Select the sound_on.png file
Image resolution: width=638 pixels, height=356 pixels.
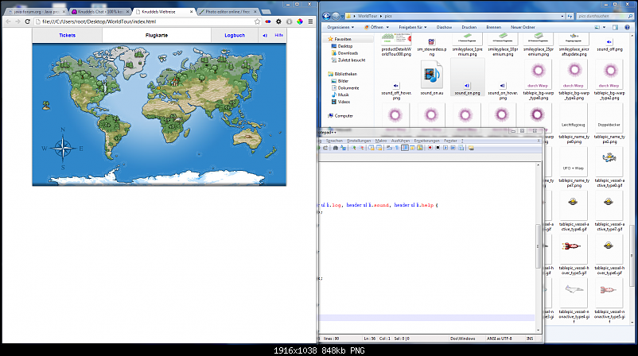[467, 78]
